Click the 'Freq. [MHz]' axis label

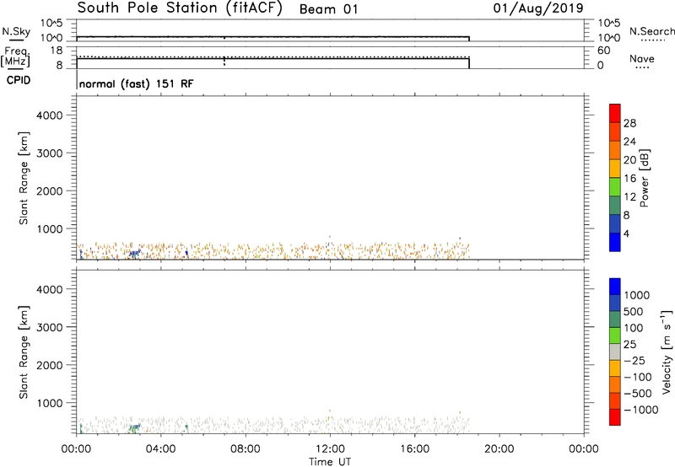[x=15, y=56]
